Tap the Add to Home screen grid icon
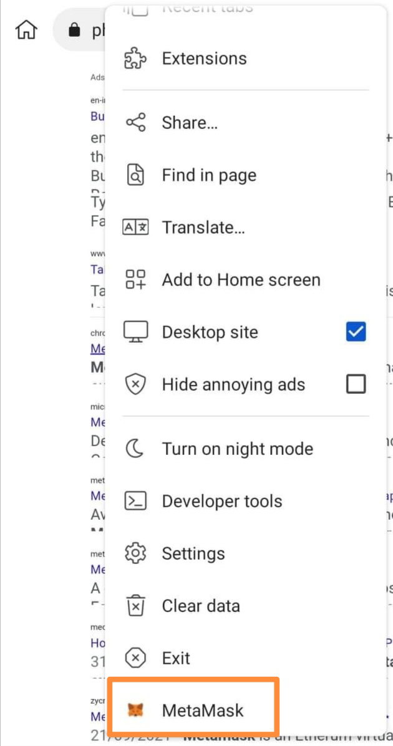 [136, 280]
